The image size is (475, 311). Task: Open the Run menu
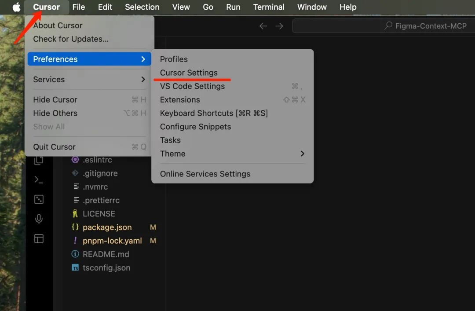[233, 7]
